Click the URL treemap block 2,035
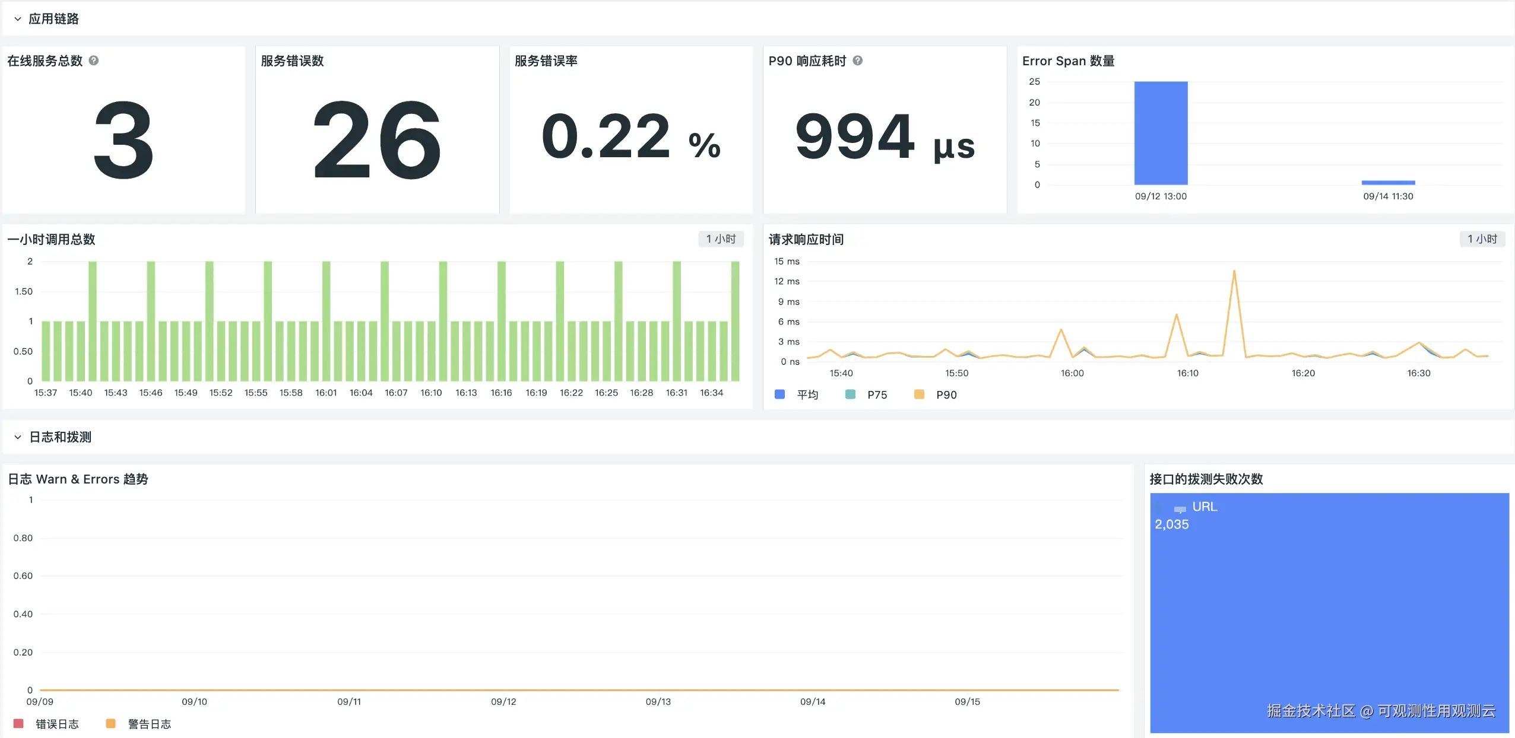 click(1330, 611)
